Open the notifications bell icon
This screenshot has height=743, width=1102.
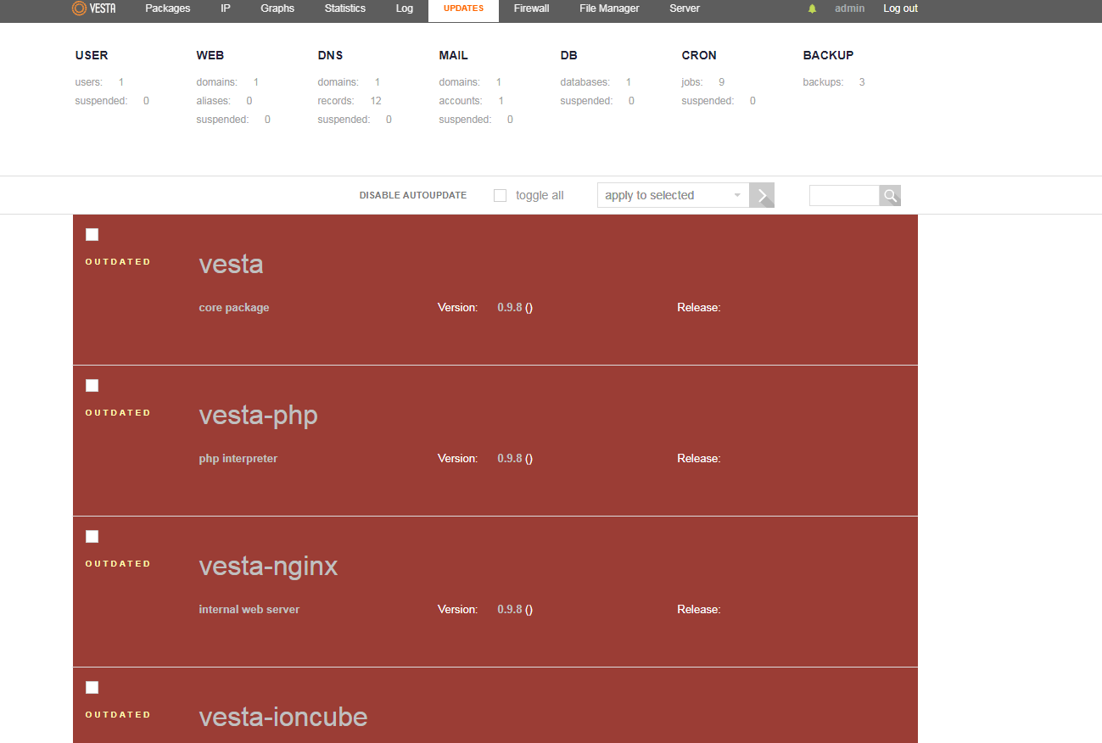[x=813, y=8]
